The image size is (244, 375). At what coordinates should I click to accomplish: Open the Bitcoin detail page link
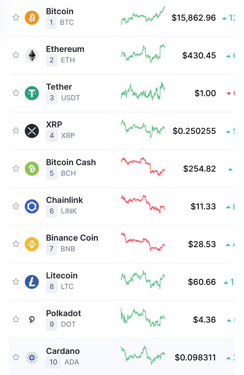coord(59,11)
